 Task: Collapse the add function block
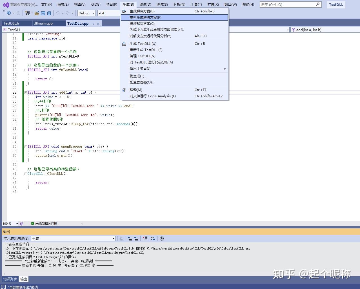[x=26, y=92]
